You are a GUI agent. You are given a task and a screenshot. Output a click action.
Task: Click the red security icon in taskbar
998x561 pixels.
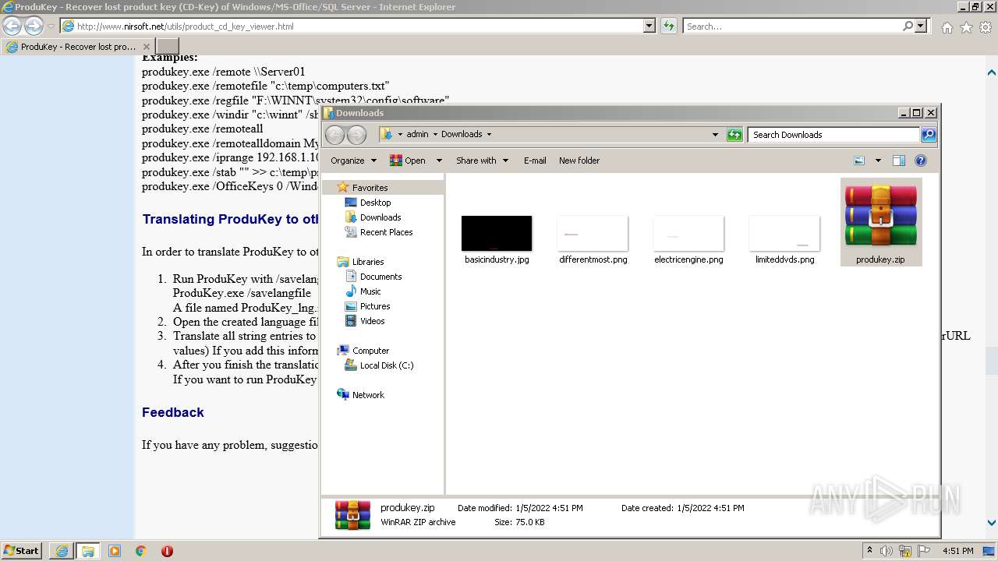[167, 551]
